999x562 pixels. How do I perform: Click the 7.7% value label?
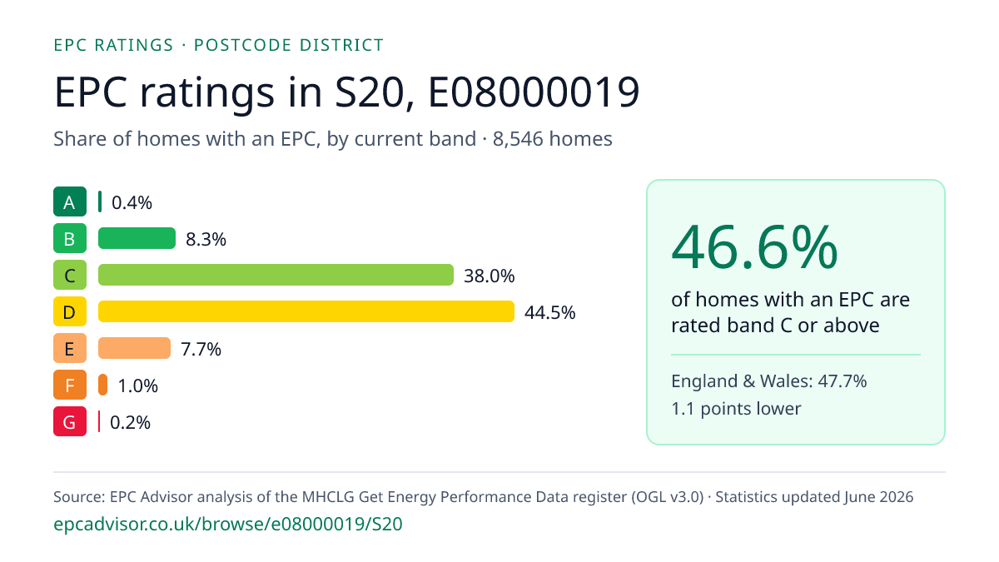tap(201, 349)
